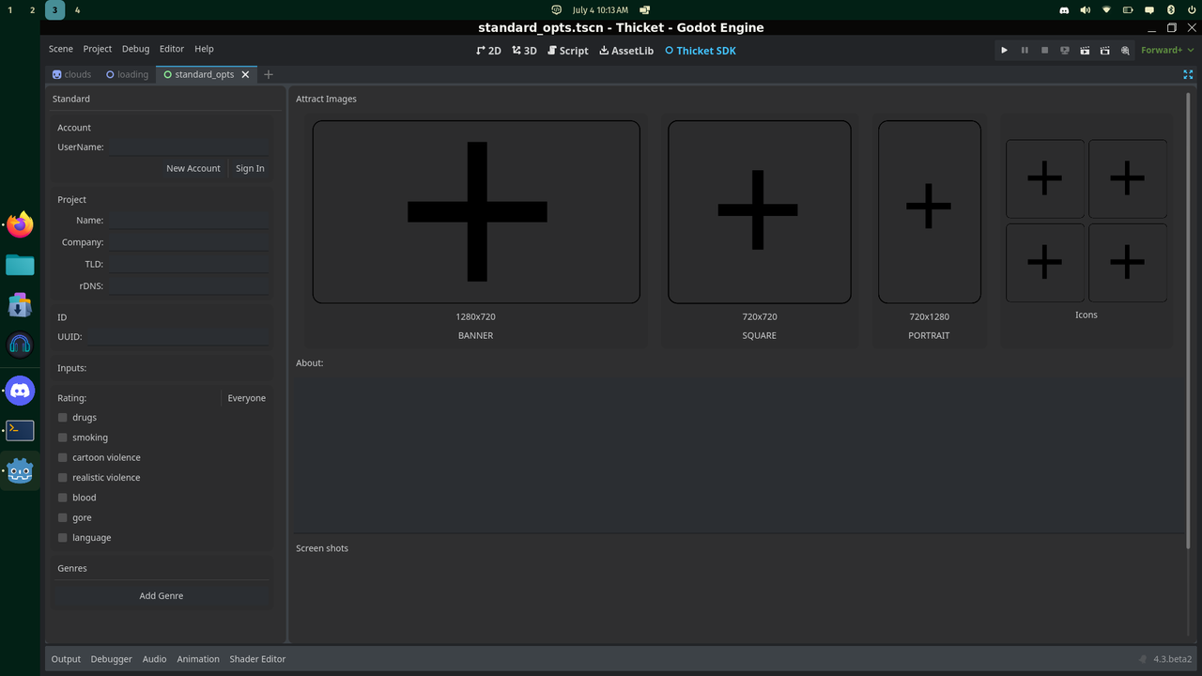Enable the blood checkbox
This screenshot has width=1202, height=676.
point(63,498)
